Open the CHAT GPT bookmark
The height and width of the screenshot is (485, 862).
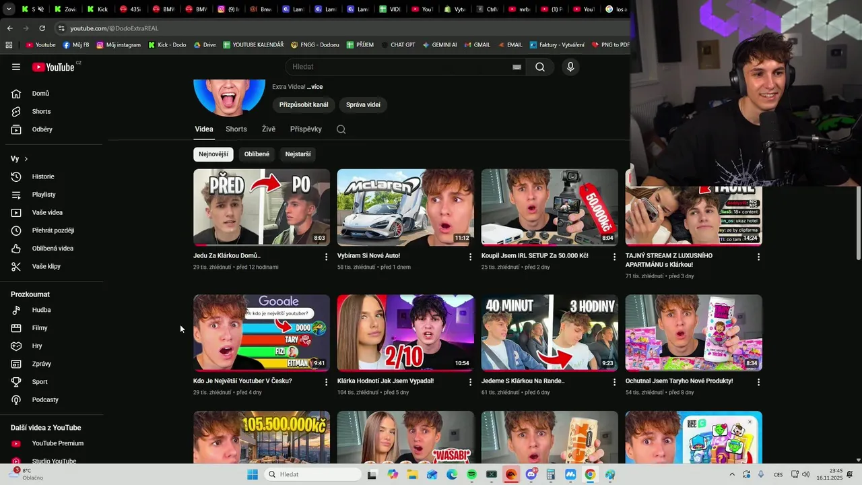(x=397, y=45)
